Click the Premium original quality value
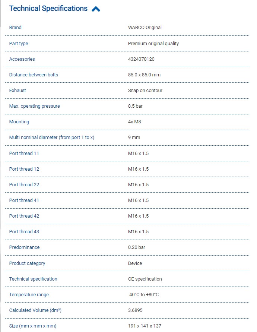Viewport: 257px width, 332px height. 153,44
